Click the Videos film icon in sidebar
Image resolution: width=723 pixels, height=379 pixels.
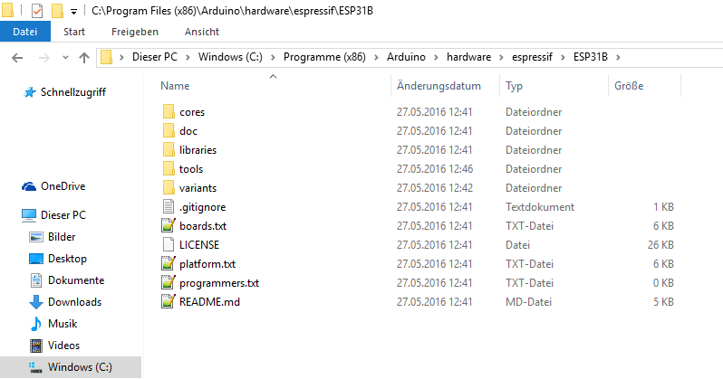click(36, 346)
